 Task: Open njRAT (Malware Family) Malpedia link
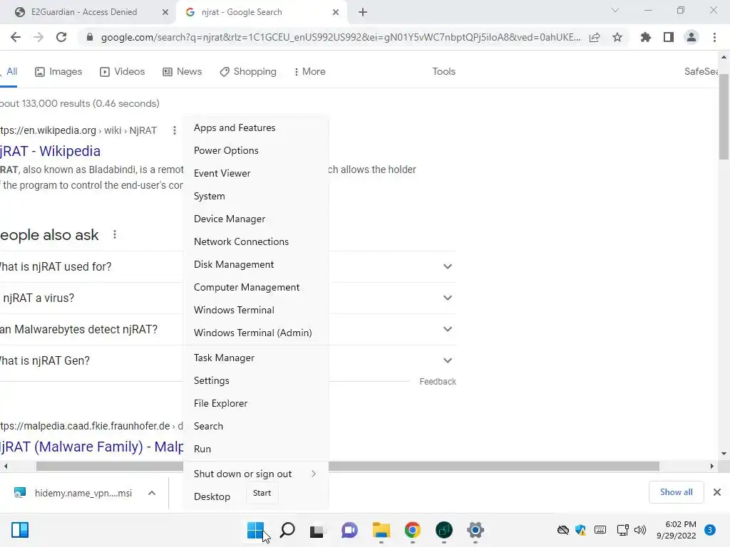pos(92,447)
